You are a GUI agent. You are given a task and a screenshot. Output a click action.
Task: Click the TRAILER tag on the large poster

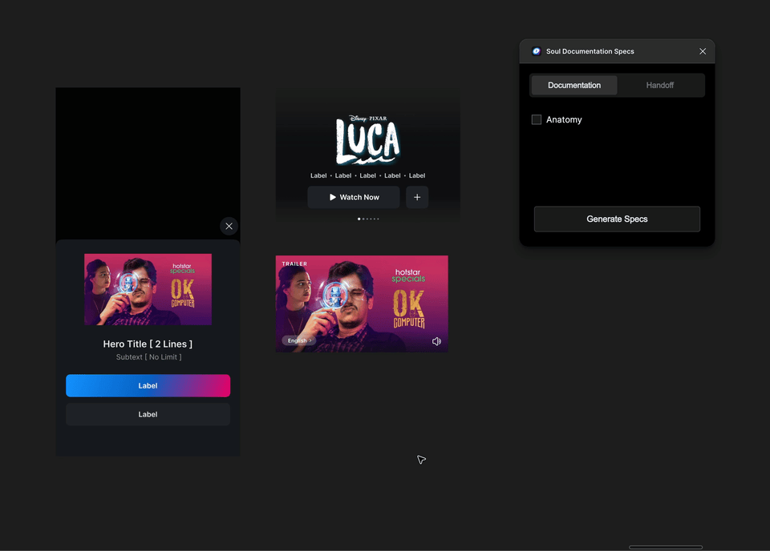point(294,263)
